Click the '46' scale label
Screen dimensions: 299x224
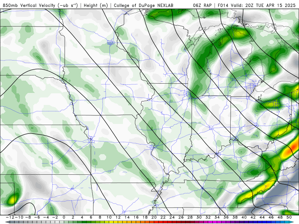pos(271,217)
